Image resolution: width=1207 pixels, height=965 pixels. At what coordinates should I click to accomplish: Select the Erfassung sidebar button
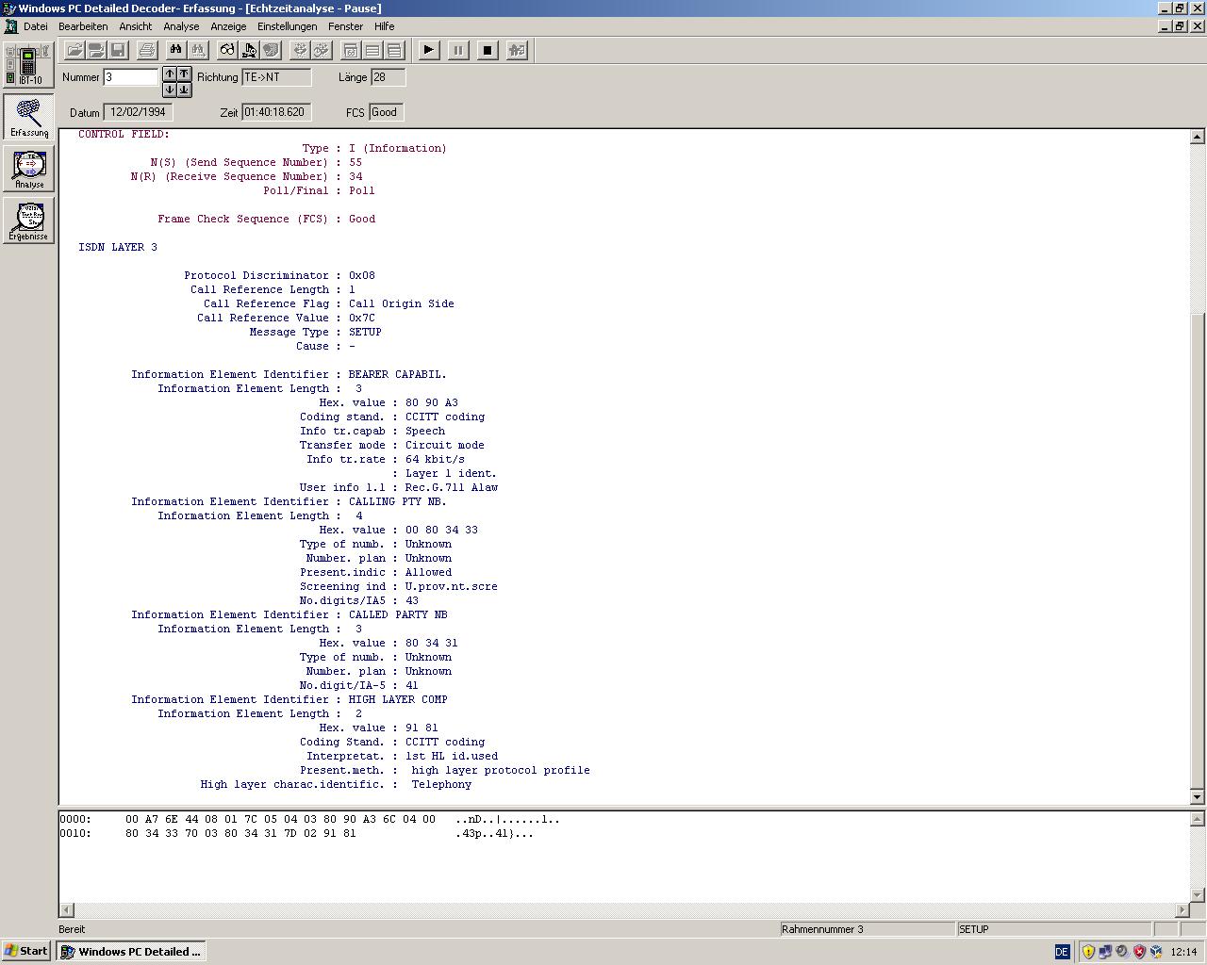pyautogui.click(x=29, y=117)
